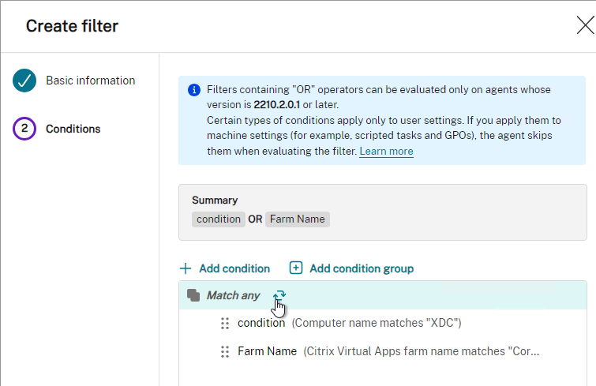Select the condition row for Computer name

[383, 324]
